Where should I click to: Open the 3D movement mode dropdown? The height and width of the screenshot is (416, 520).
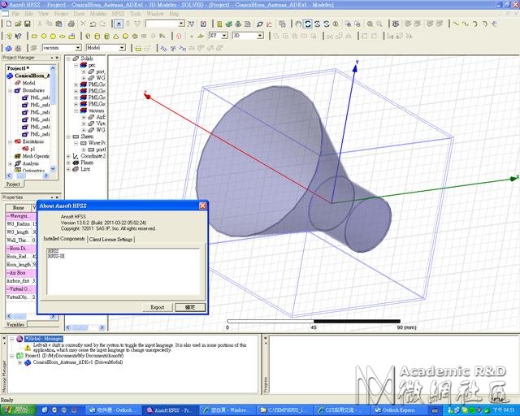click(x=260, y=36)
